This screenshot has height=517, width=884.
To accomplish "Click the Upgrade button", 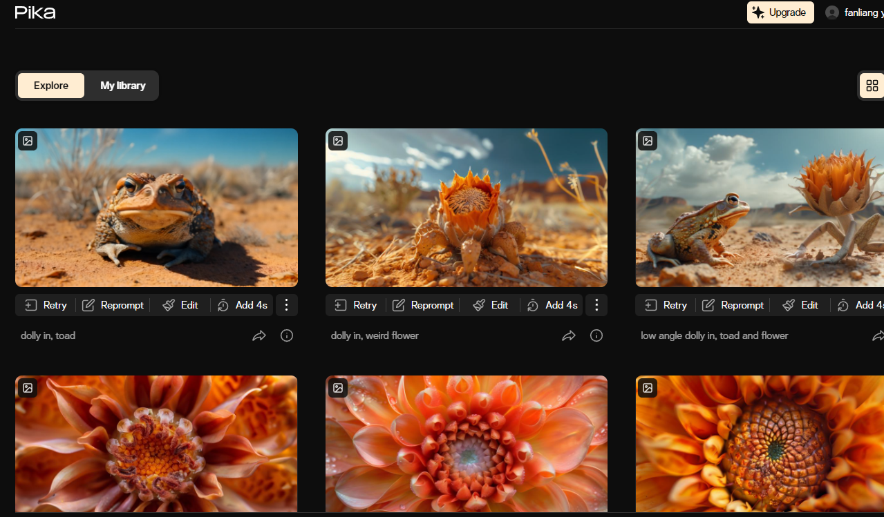I will coord(780,12).
